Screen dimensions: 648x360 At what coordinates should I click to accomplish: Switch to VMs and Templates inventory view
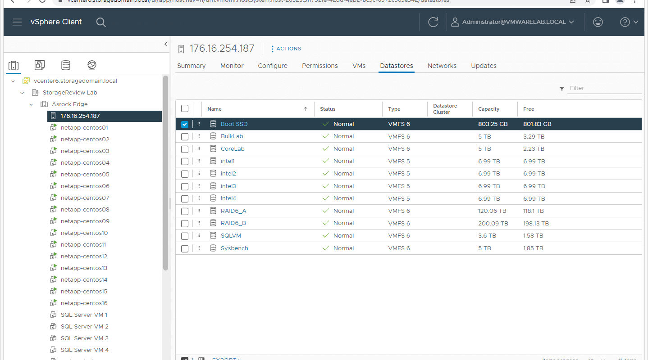click(40, 65)
